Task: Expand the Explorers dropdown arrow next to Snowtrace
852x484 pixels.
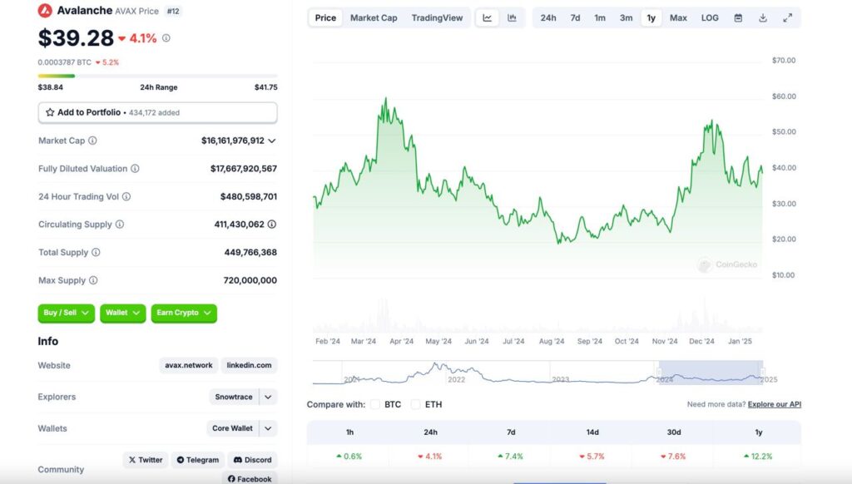Action: click(x=268, y=397)
